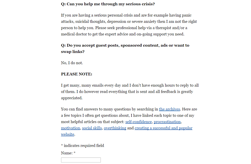Screen dimensions: 251x164
Task: Select the guest posts question heading
Action: [125, 45]
